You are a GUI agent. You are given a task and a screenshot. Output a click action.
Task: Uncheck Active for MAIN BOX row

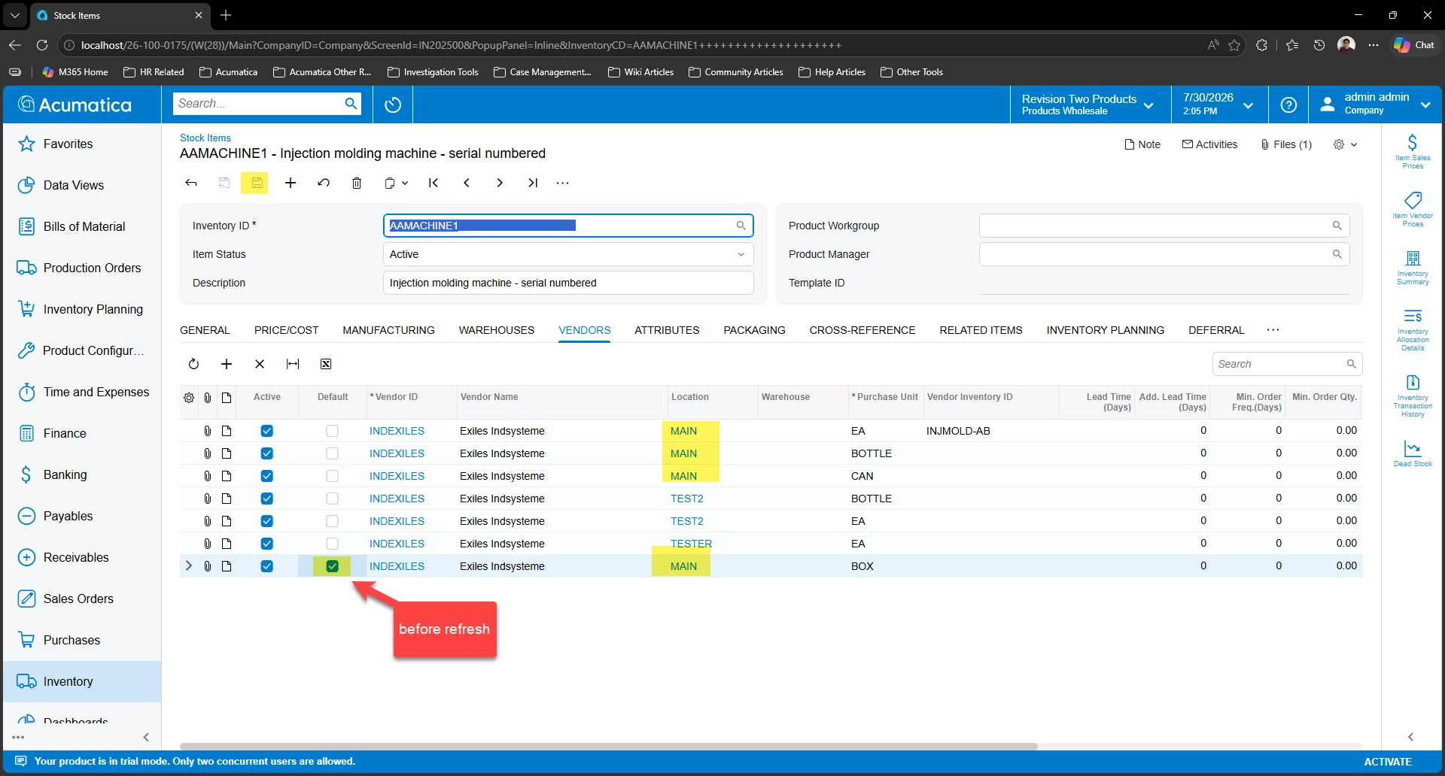coord(267,566)
